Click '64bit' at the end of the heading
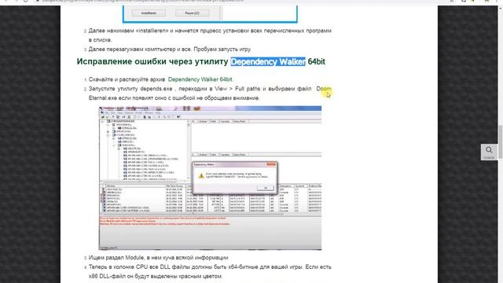 point(316,61)
